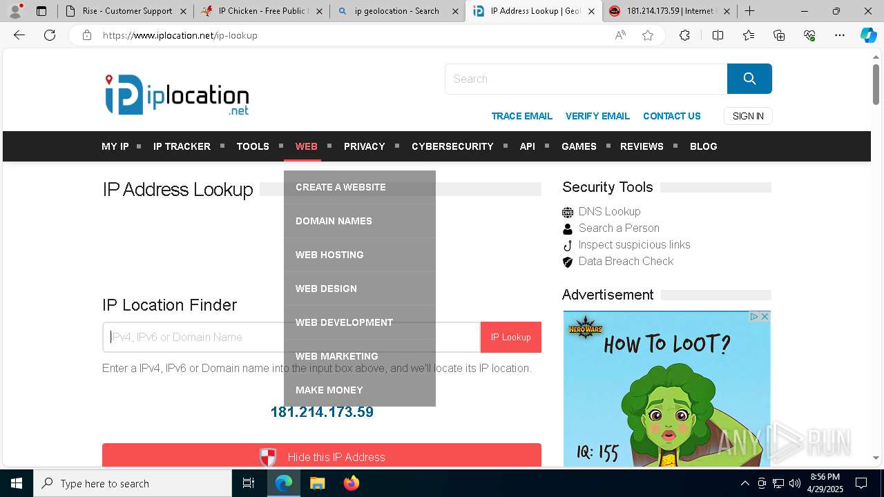
Task: Open the PRIVACY navigation menu
Action: (x=365, y=146)
